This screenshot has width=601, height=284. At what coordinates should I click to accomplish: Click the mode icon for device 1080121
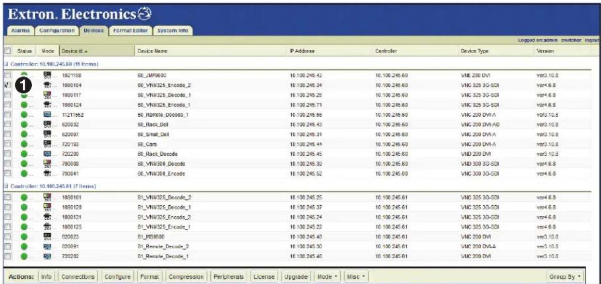point(47,217)
